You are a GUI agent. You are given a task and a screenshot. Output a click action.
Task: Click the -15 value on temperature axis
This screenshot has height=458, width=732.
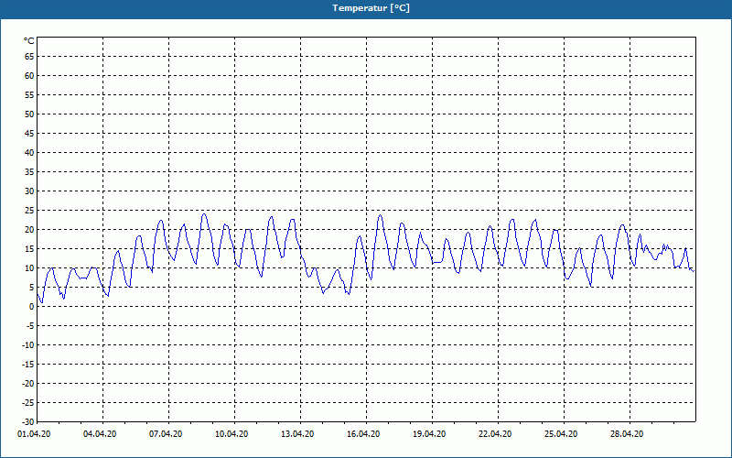click(x=28, y=364)
